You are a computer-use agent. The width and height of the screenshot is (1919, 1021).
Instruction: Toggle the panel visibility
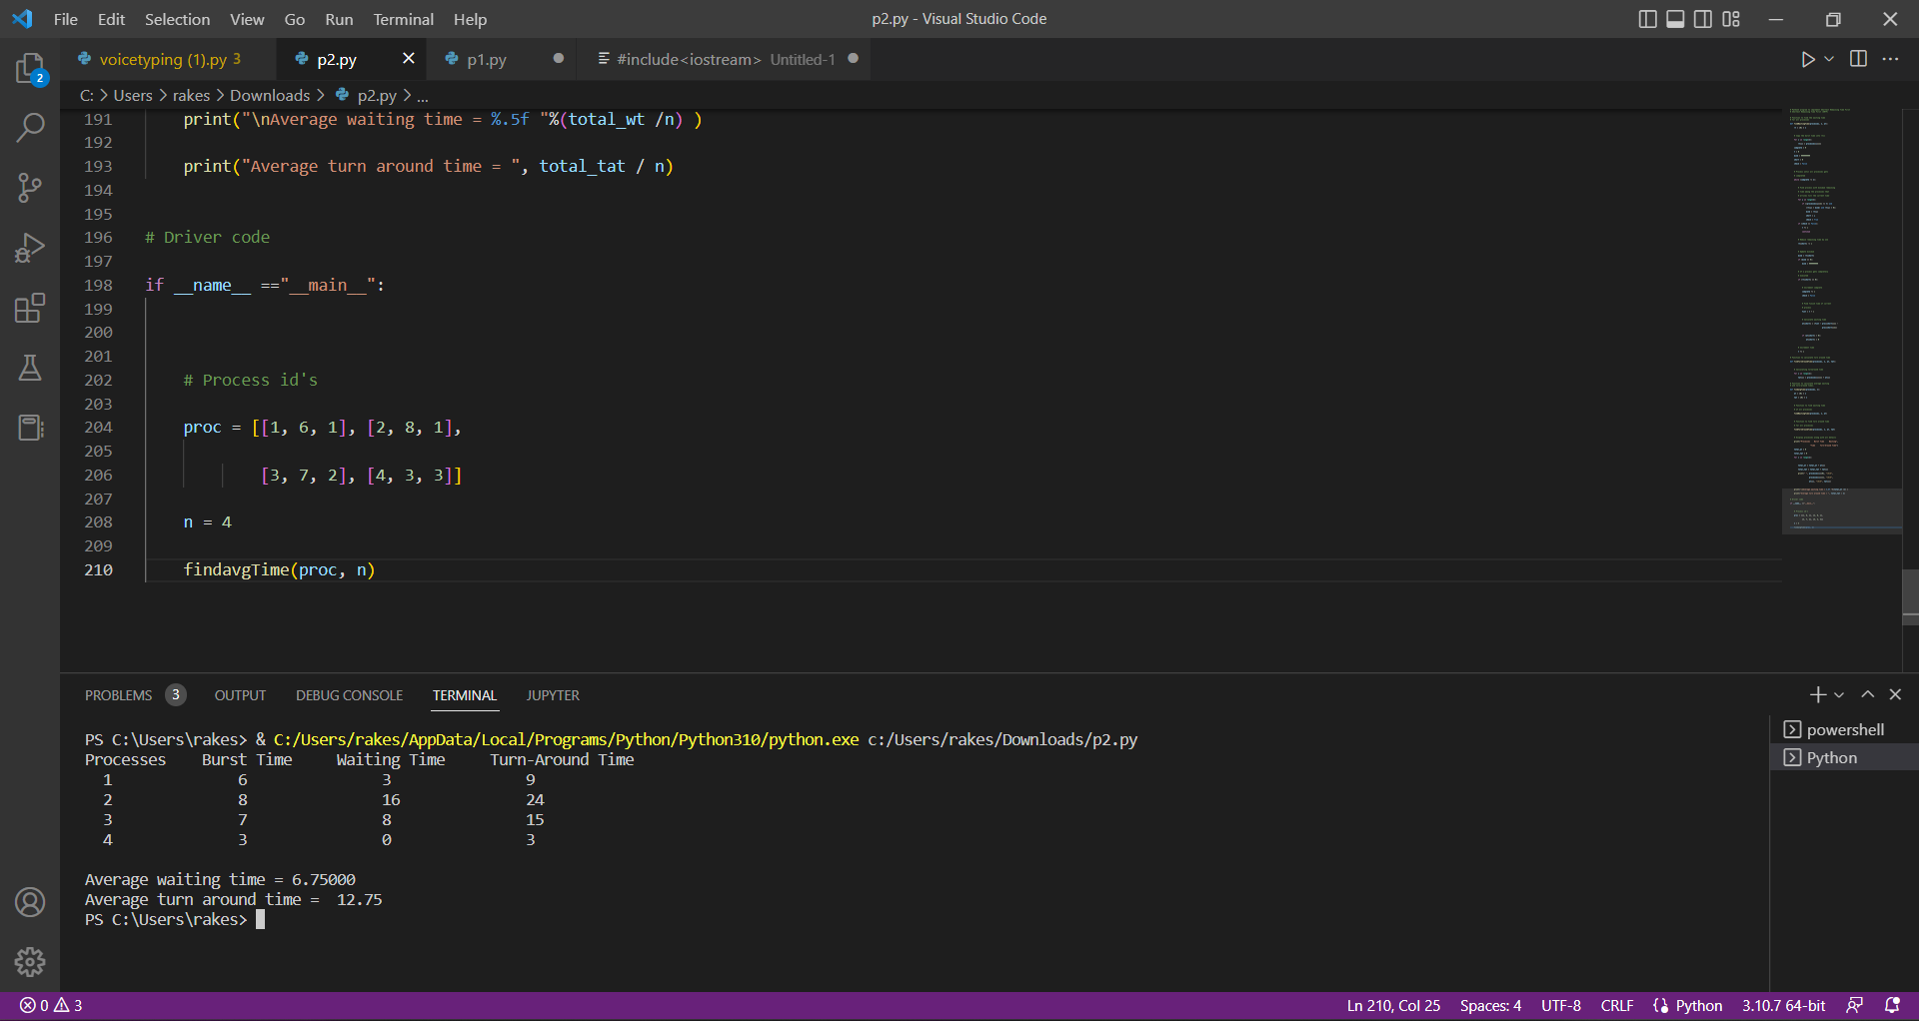pyautogui.click(x=1674, y=18)
